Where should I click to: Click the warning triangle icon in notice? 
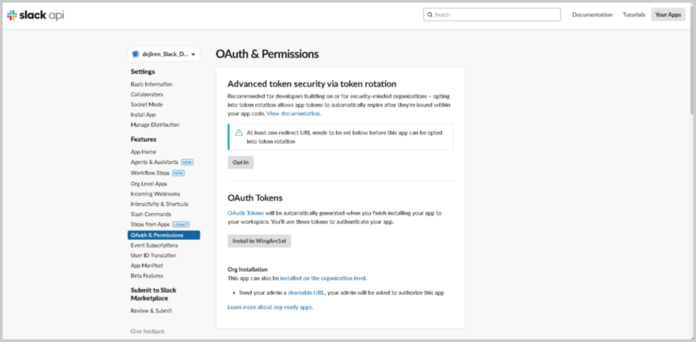(x=239, y=133)
